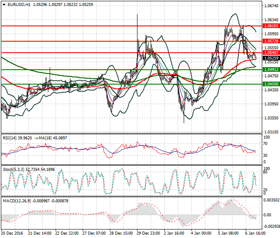Click the MACD scale value 0.003502
Viewport: 280px width, 238px height.
coord(272,200)
